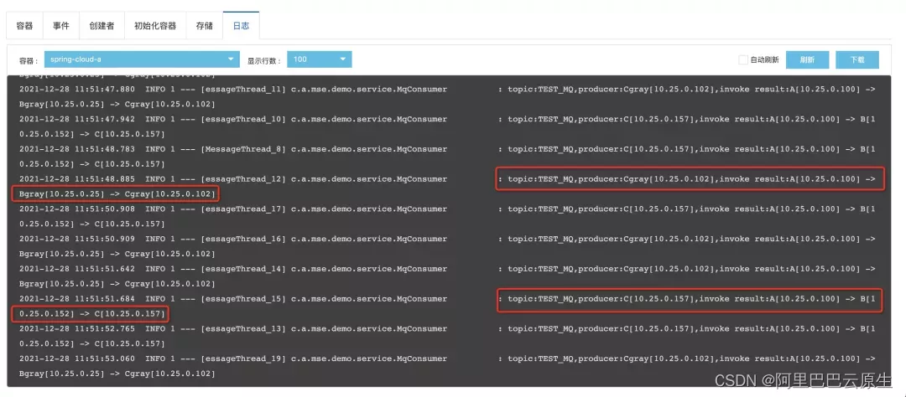
Task: Open the spring-cloud-a container dropdown
Action: (x=142, y=59)
